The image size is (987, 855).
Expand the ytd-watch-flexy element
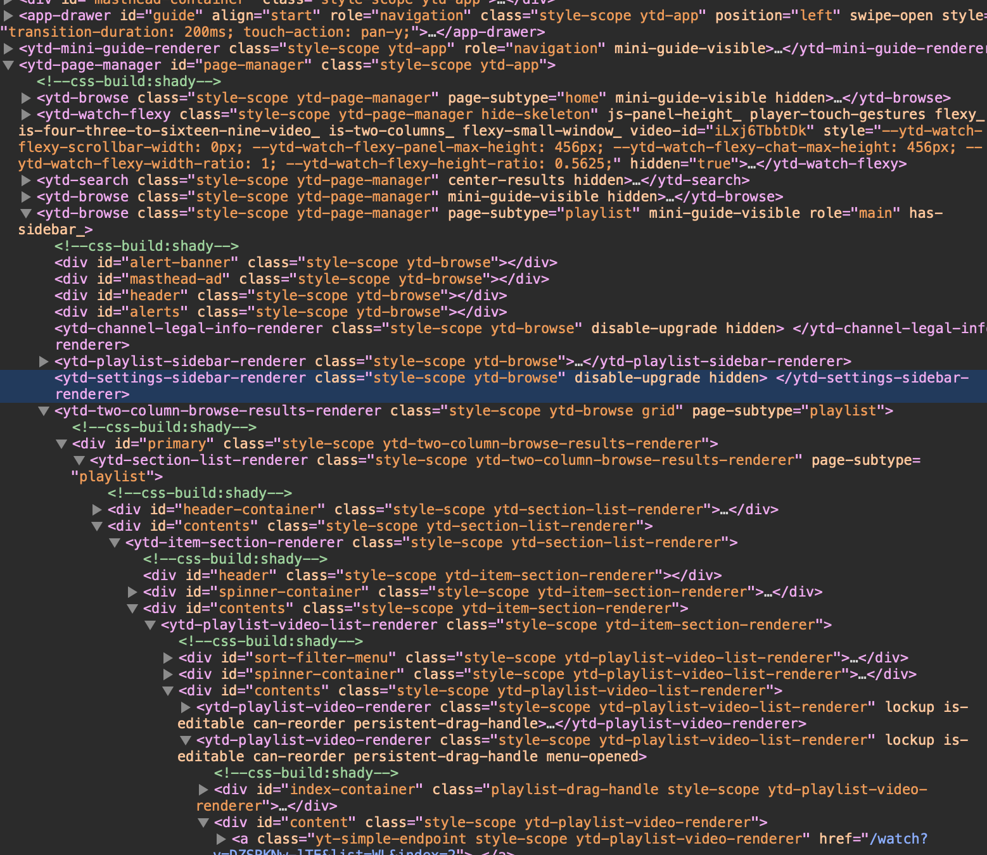point(26,115)
